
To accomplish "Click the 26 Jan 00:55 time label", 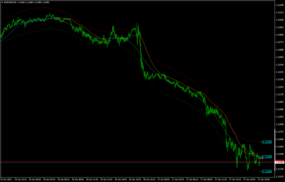I will tap(35, 179).
